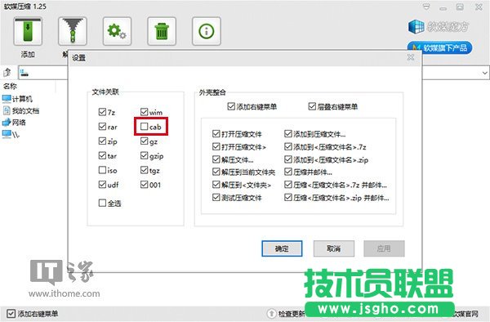Screen dimensions: 490x322
Task: Open the main window menu triangle icon
Action: 426,7
